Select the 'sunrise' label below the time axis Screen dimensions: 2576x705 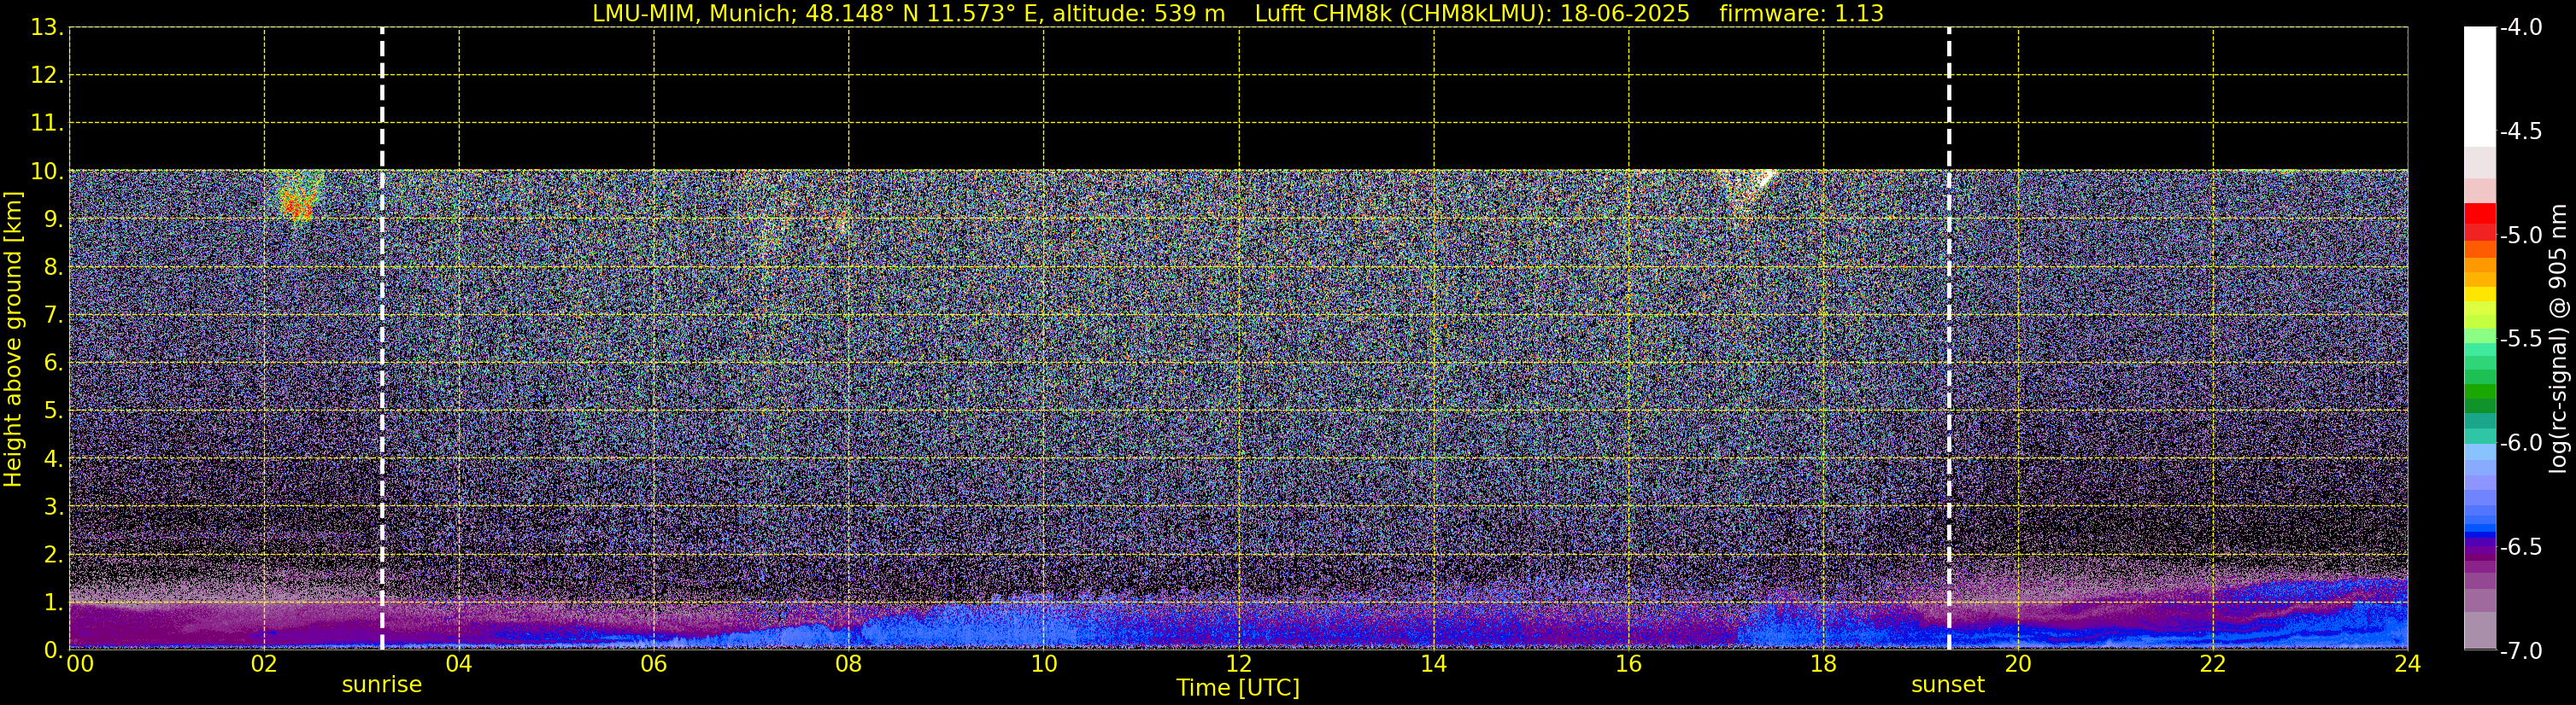point(382,685)
